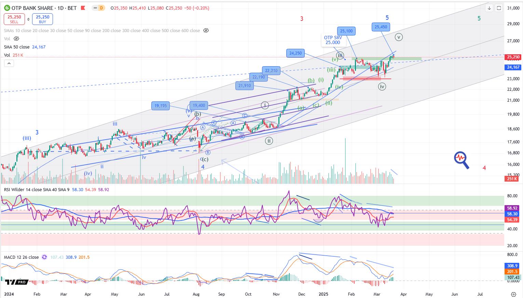Click the 19,195 price callout label

[161, 106]
